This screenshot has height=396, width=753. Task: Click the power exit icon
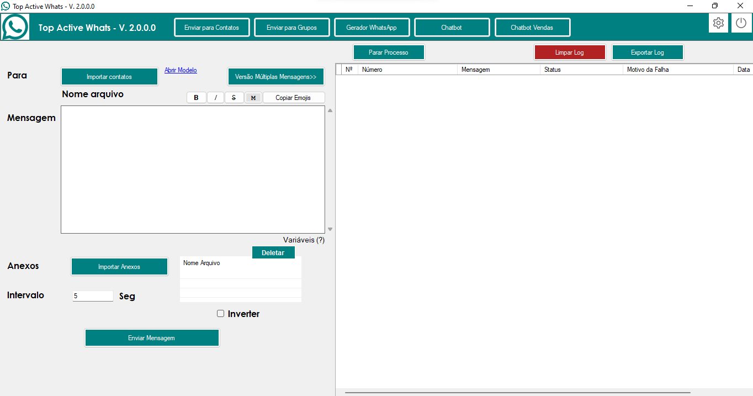coord(741,23)
